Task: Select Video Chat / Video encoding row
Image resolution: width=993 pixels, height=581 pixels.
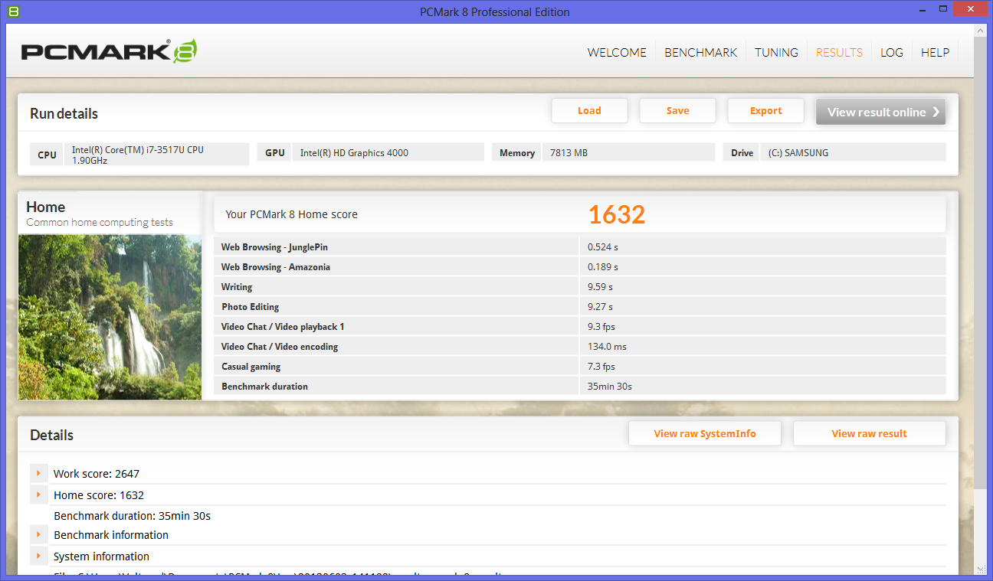Action: [x=580, y=346]
